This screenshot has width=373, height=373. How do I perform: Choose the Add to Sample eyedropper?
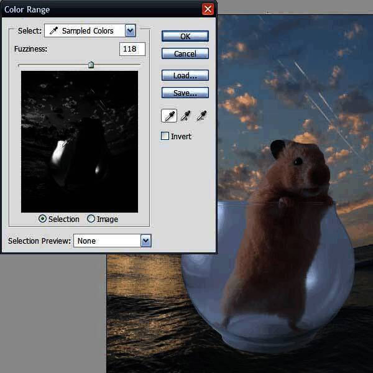185,116
